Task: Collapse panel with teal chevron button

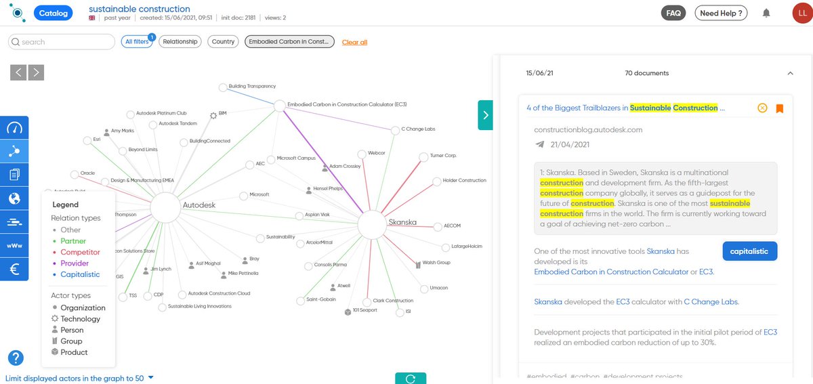Action: tap(486, 115)
